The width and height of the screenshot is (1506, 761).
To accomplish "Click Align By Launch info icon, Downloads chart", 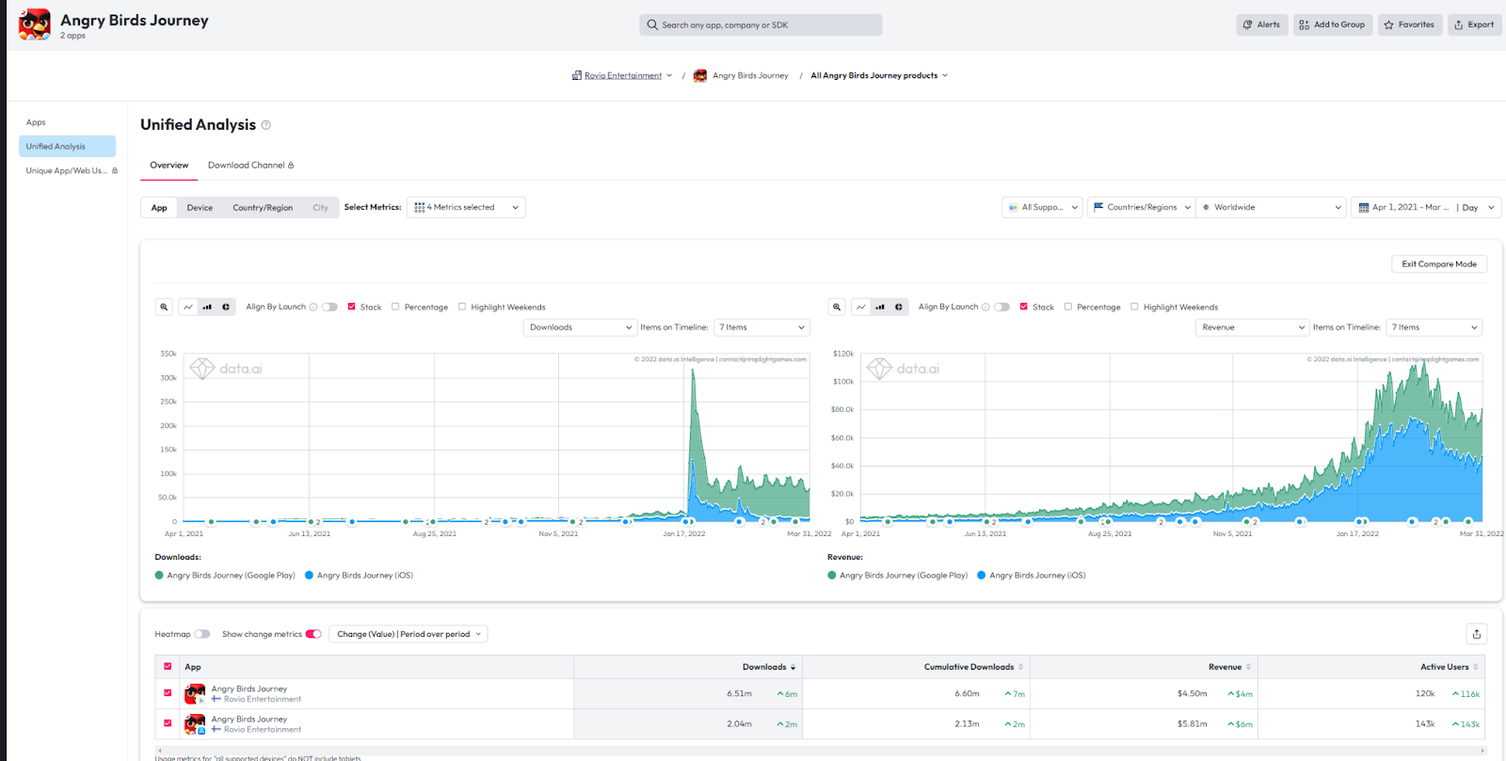I will [313, 307].
